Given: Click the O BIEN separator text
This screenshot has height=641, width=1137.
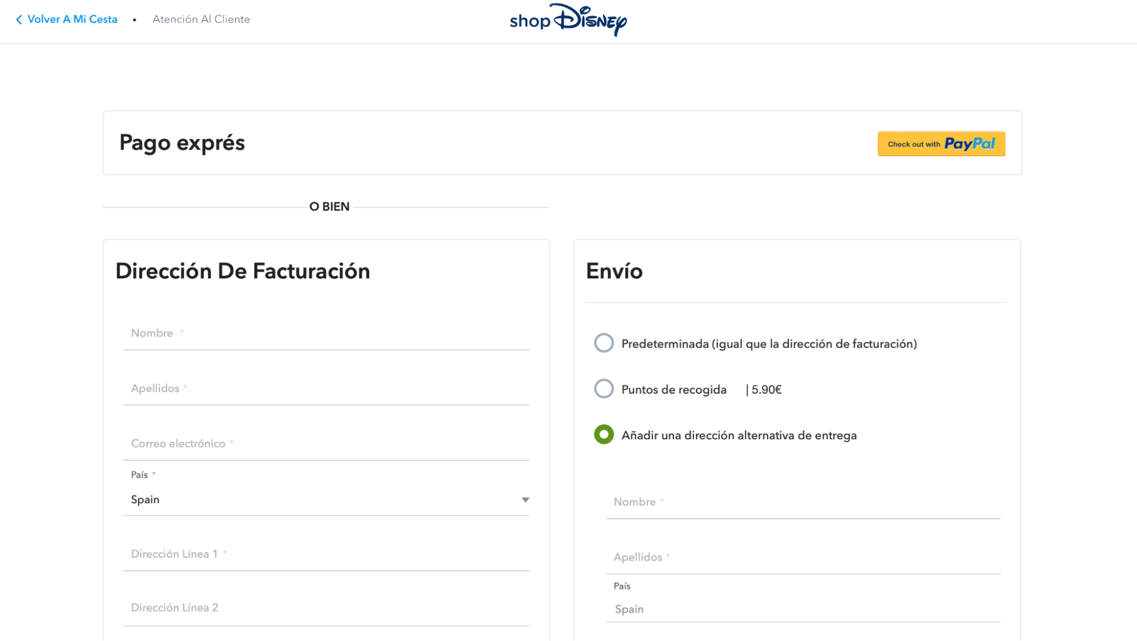Looking at the screenshot, I should click(329, 207).
